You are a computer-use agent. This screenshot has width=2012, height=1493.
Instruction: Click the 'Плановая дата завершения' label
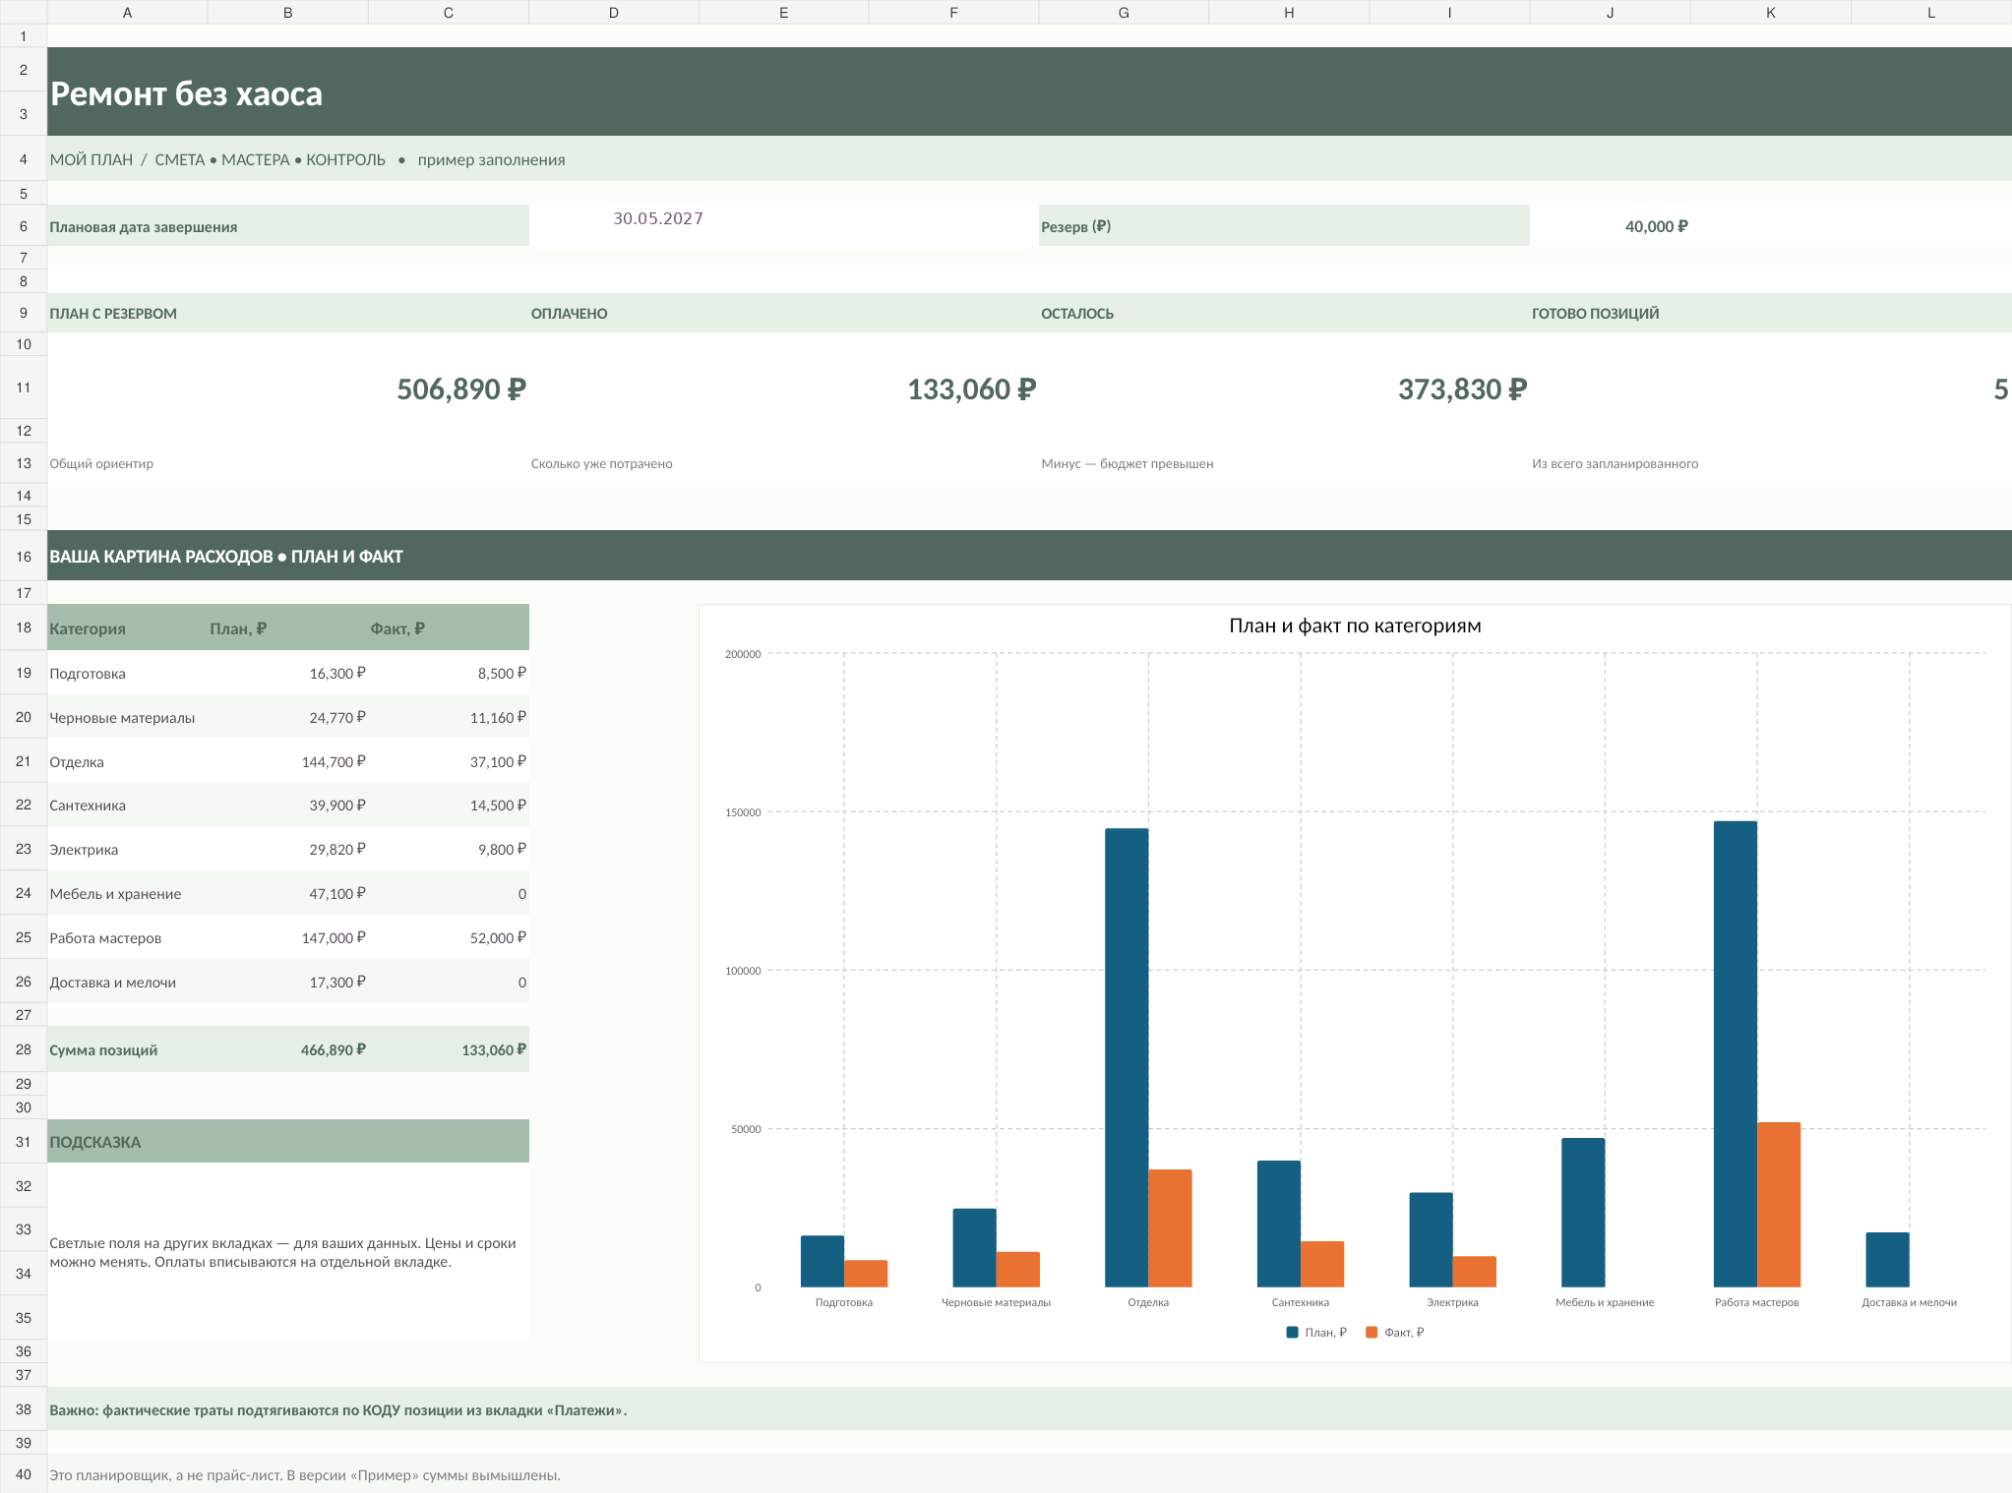(144, 227)
